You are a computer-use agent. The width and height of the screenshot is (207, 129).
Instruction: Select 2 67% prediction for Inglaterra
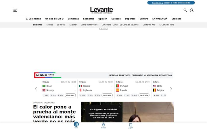tap(97, 95)
